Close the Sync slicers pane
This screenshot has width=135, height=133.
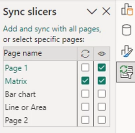106,11
